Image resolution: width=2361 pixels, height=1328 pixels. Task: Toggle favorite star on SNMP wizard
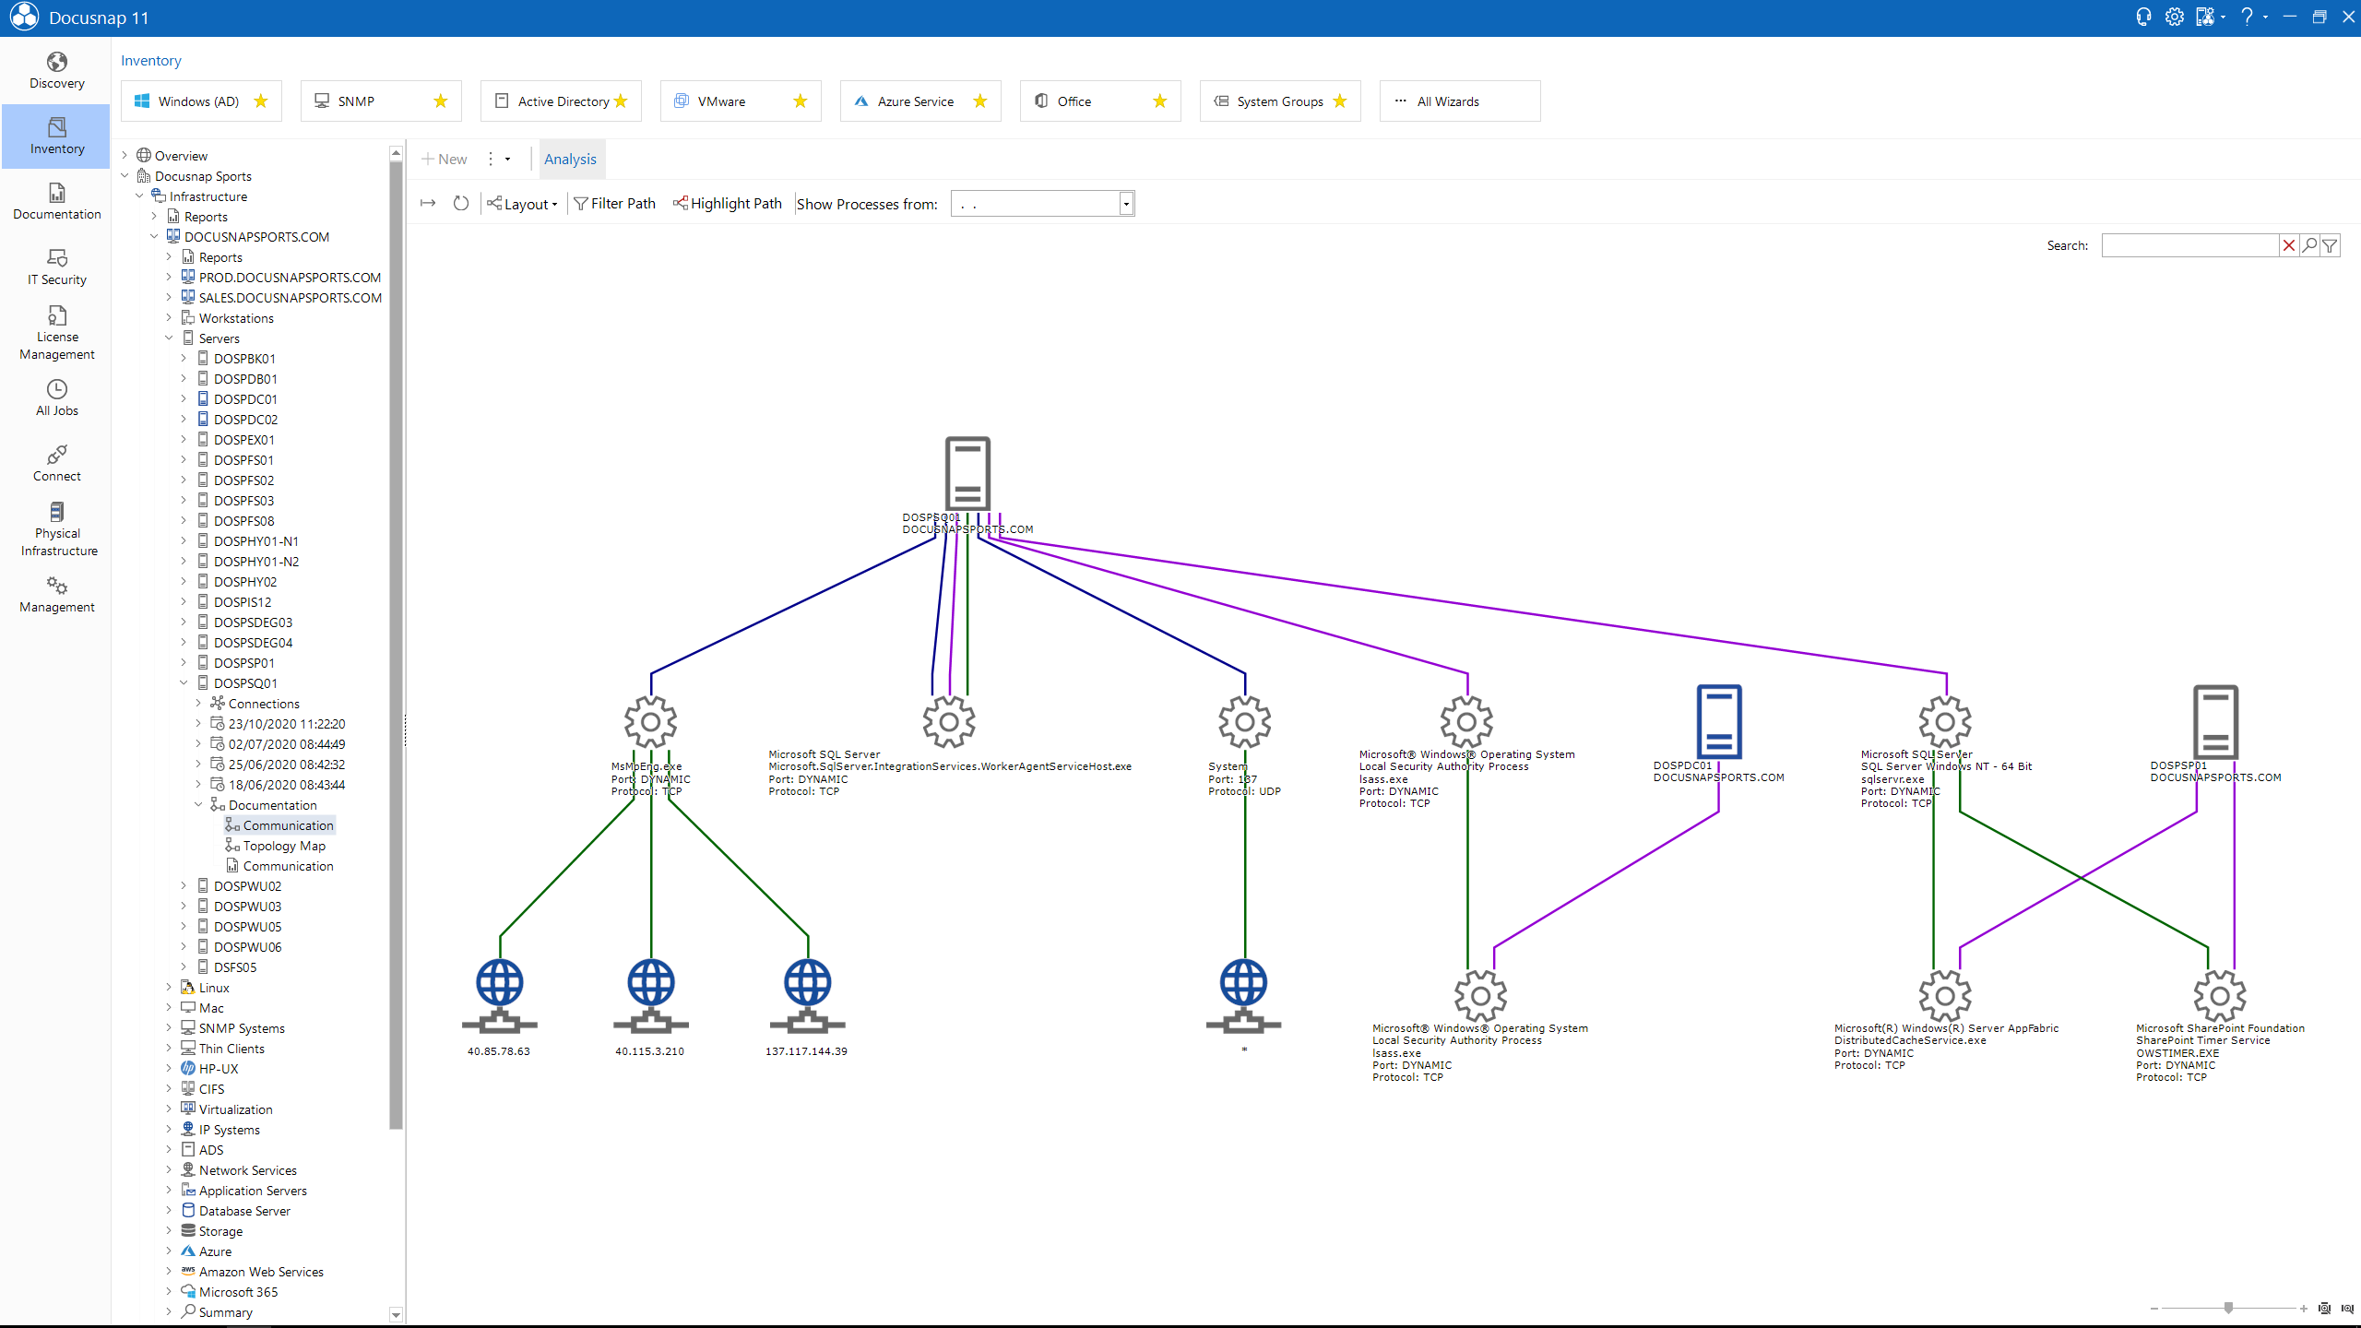tap(441, 101)
